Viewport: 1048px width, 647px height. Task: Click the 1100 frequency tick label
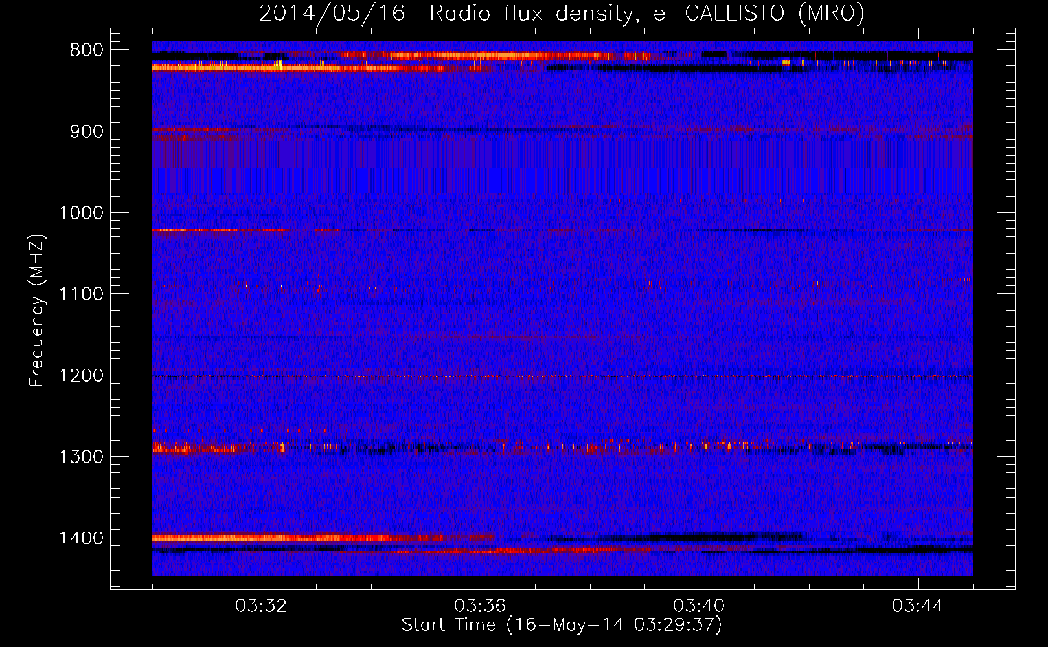coord(81,294)
